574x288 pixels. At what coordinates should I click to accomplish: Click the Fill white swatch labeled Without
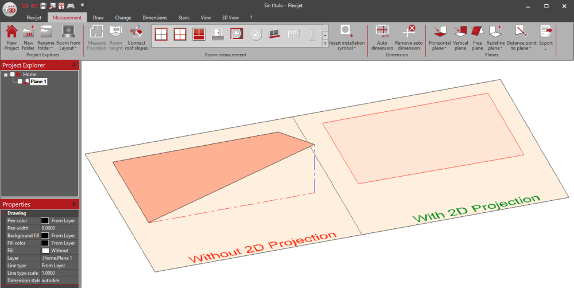click(45, 251)
